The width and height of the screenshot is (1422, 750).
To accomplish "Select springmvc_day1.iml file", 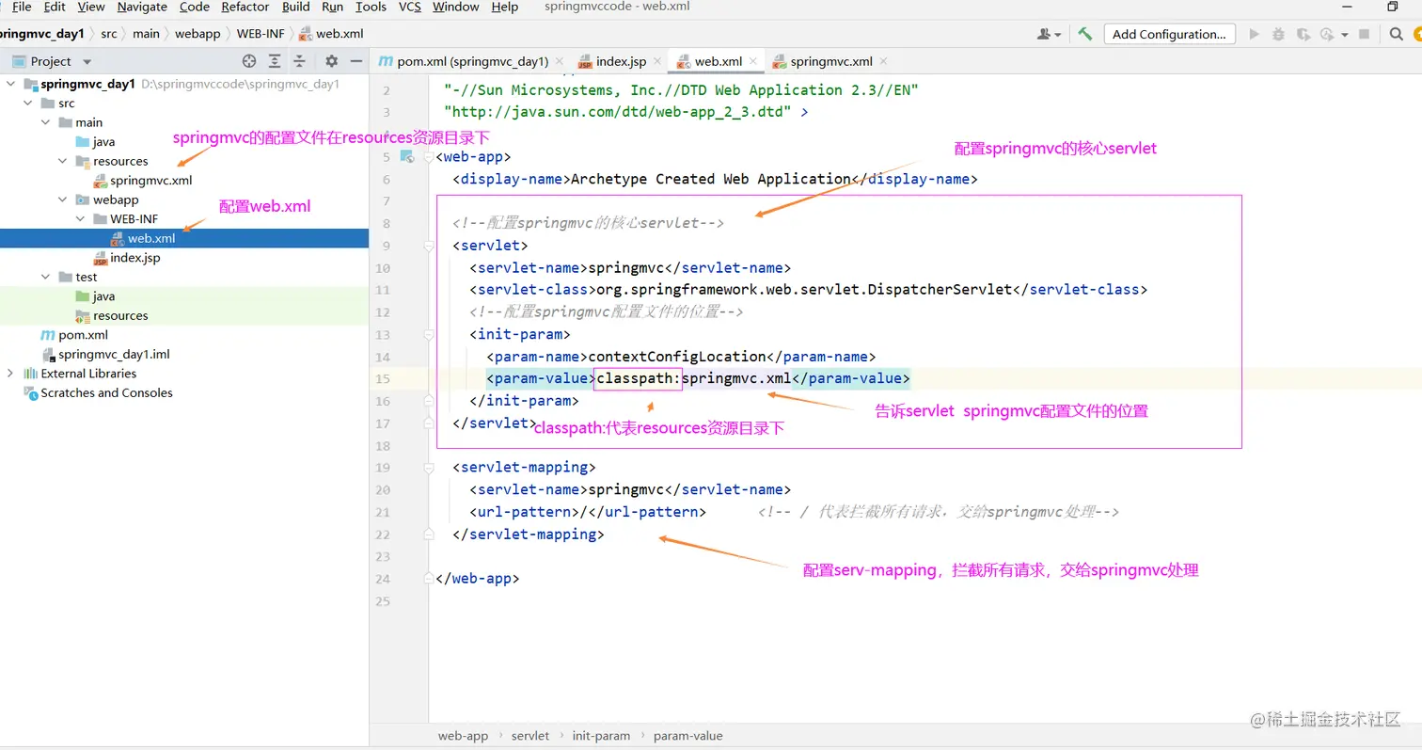I will (113, 355).
